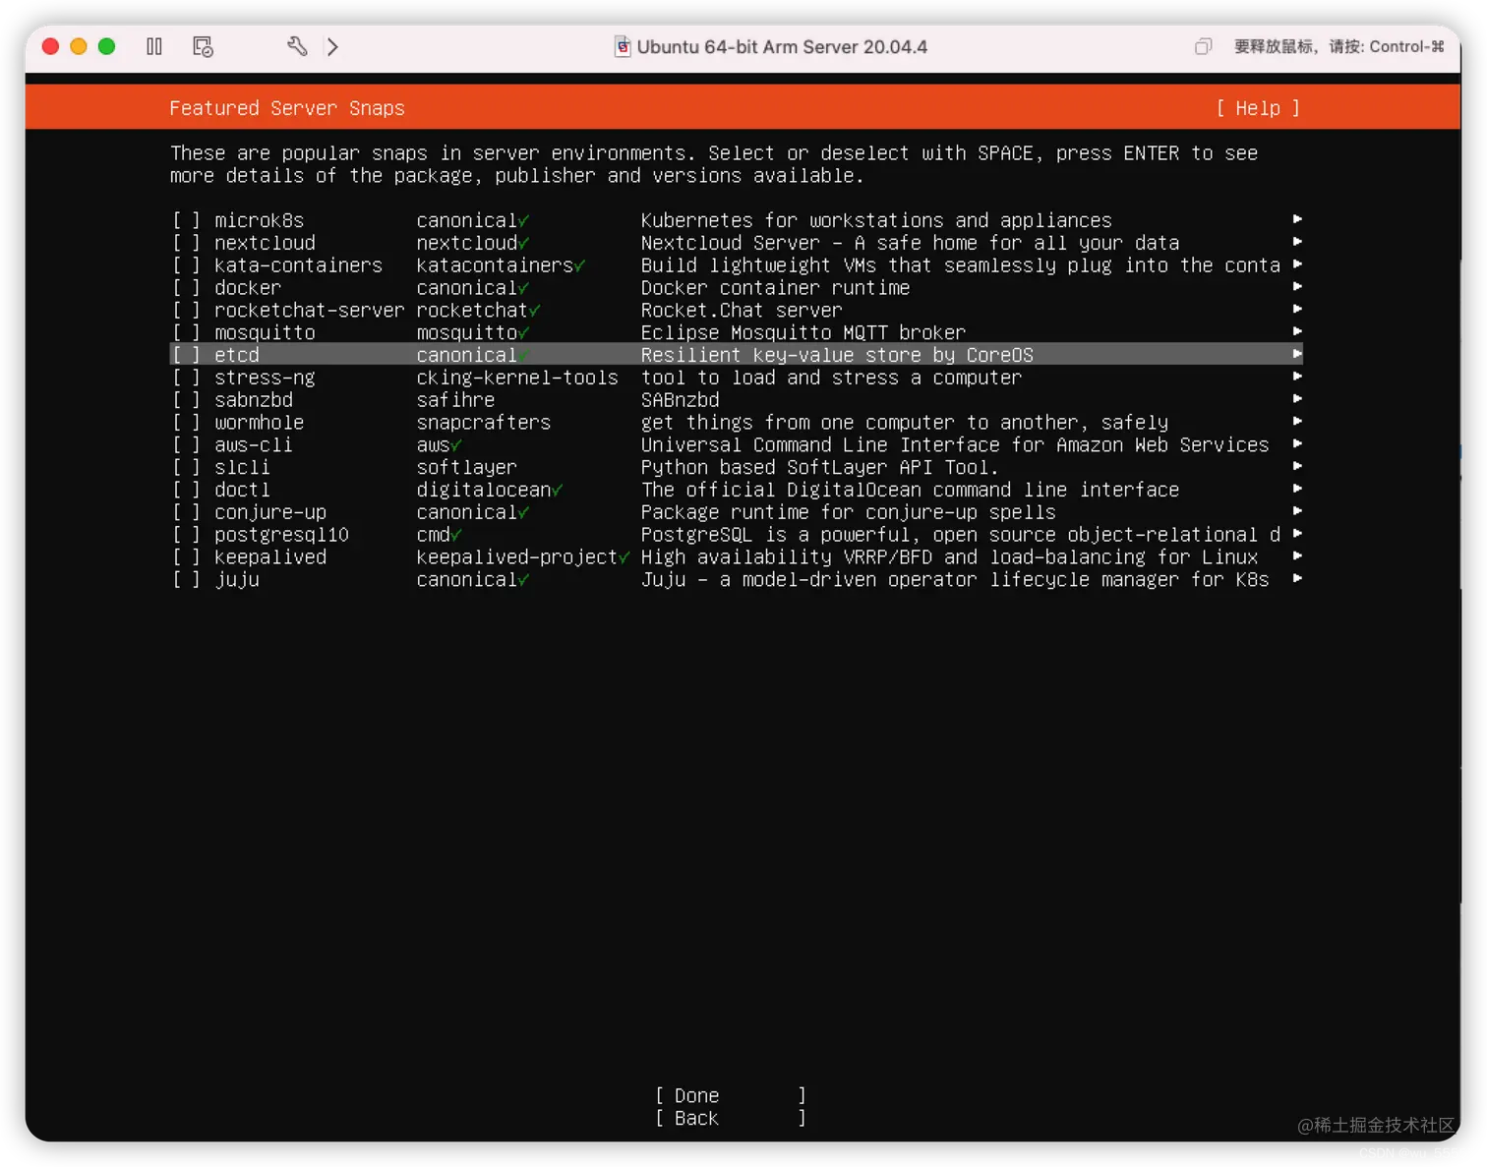Viewport: 1487px width, 1167px height.
Task: Click the description 'Eclipse Mosquitto MQTT broker'
Action: pyautogui.click(x=803, y=333)
